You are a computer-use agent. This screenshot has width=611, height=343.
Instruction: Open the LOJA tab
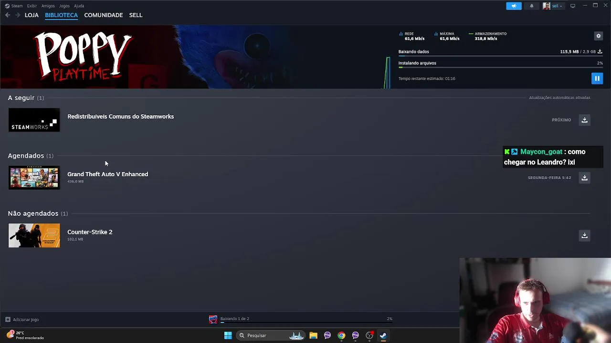coord(32,15)
